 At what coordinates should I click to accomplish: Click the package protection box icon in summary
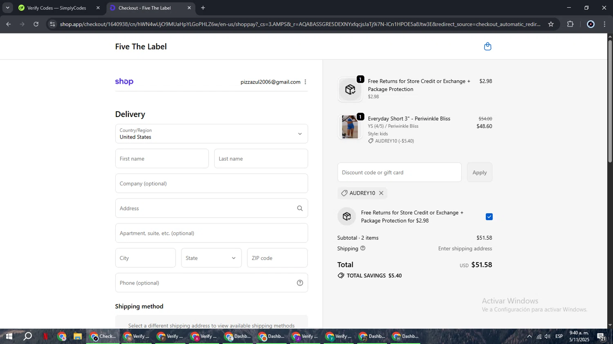[347, 216]
